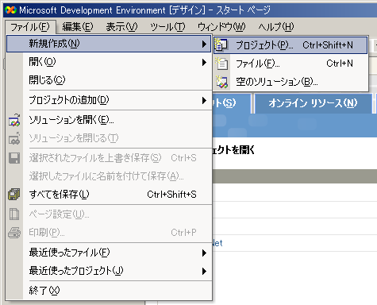This screenshot has width=377, height=305.
Task: Open the ファイル(F) menu
Action: (x=30, y=27)
